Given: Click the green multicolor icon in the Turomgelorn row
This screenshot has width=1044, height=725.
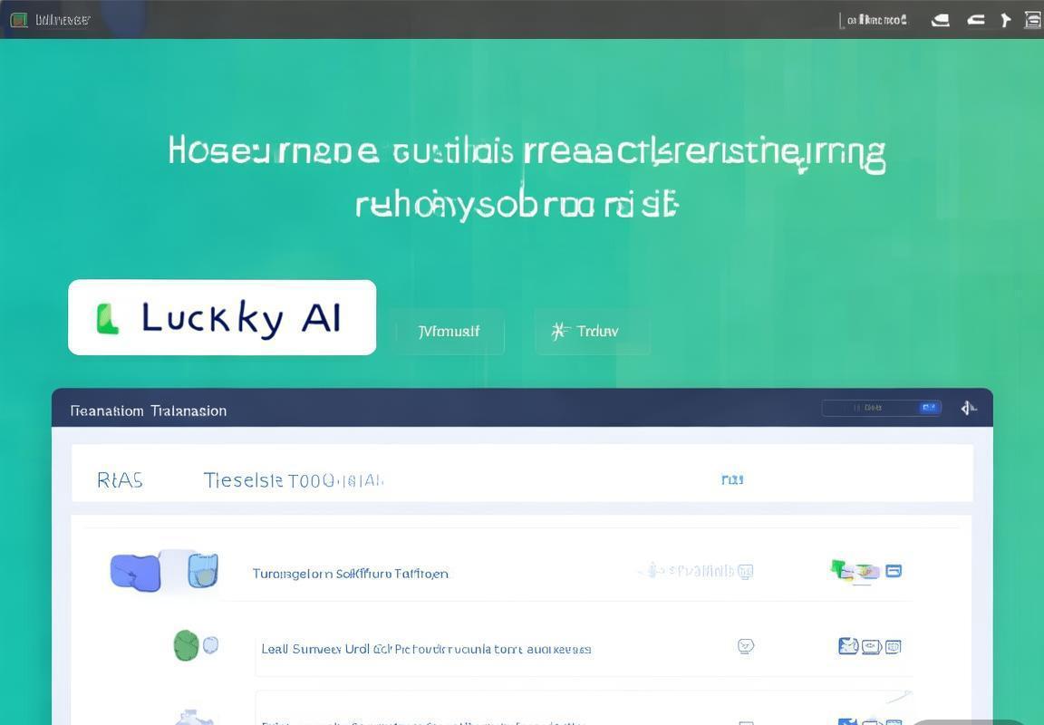Looking at the screenshot, I should pos(854,571).
